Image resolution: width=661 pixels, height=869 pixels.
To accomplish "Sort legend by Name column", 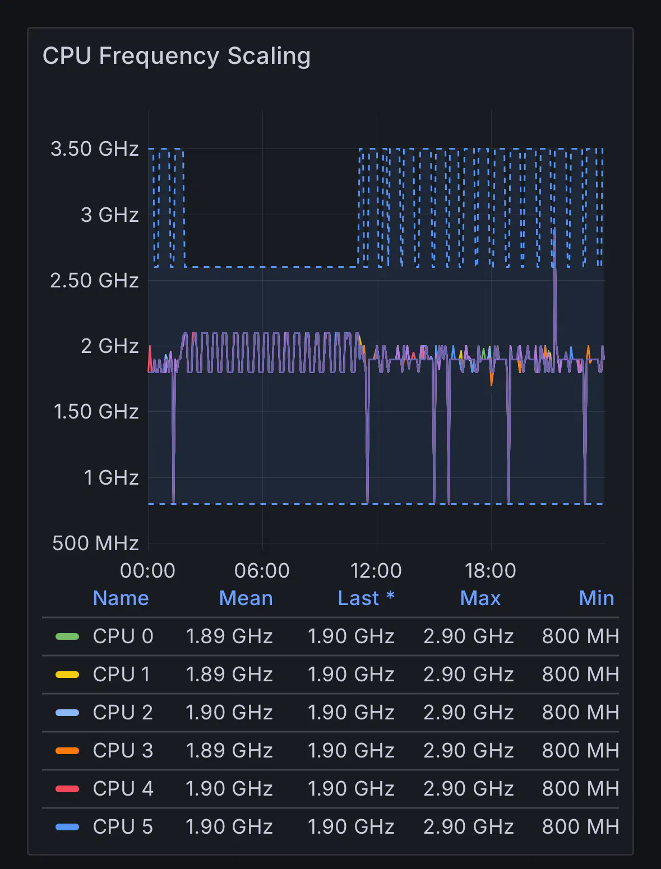I will [x=121, y=598].
